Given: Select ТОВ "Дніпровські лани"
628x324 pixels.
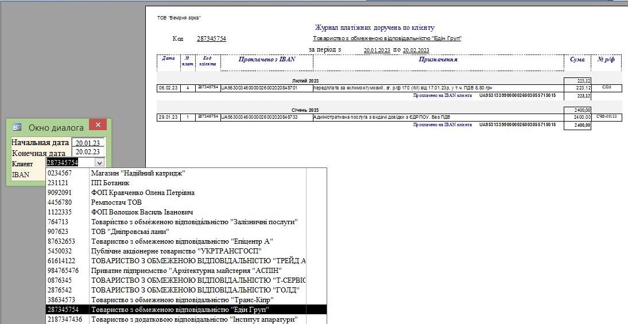Looking at the screenshot, I should click(186, 232).
